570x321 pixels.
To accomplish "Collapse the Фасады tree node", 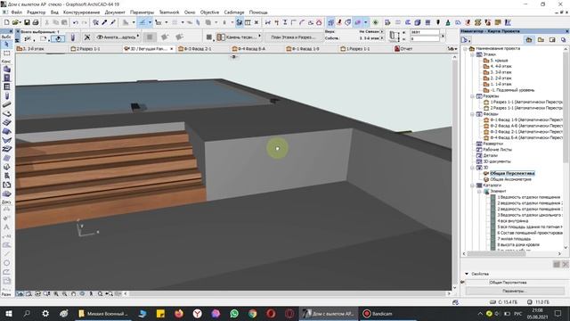I will (x=472, y=114).
